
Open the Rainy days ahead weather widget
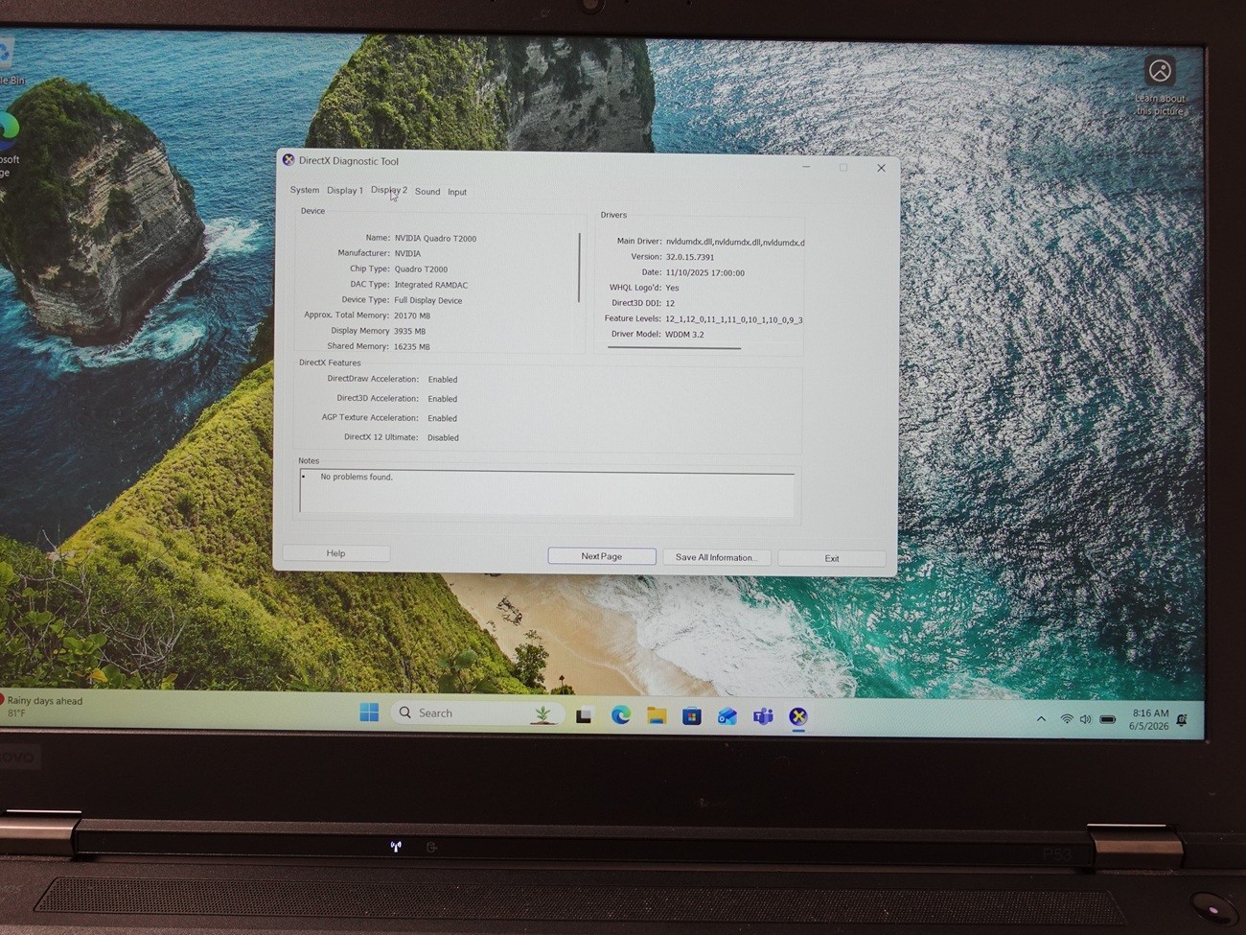click(x=43, y=707)
